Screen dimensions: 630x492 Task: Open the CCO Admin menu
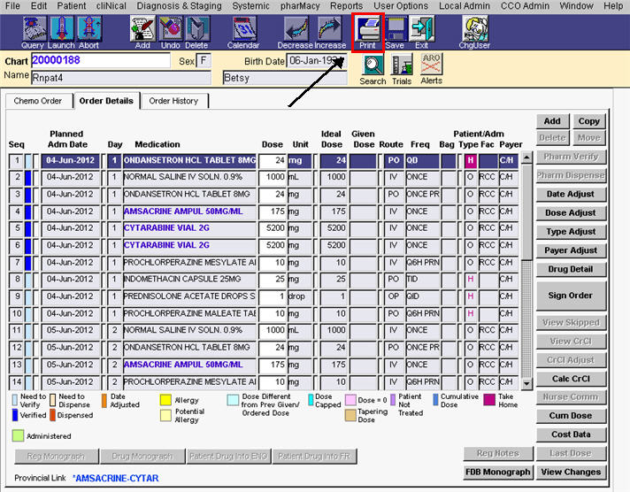525,6
